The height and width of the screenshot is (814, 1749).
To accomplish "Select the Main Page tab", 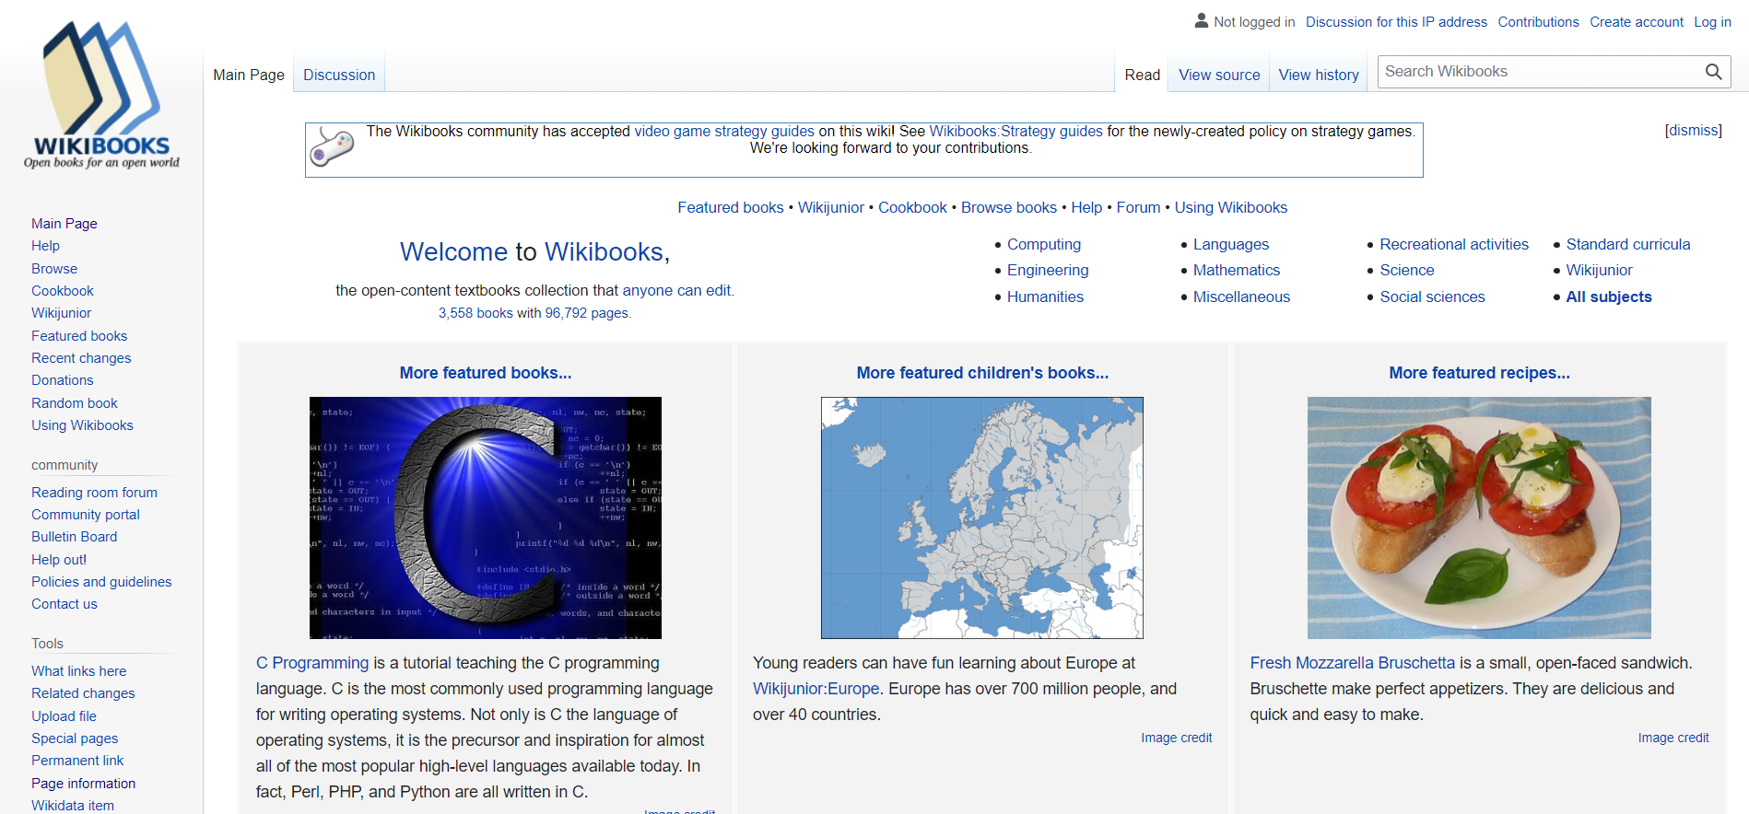I will tap(249, 75).
